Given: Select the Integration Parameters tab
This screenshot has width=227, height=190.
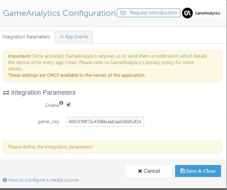Looking at the screenshot, I should (x=26, y=37).
